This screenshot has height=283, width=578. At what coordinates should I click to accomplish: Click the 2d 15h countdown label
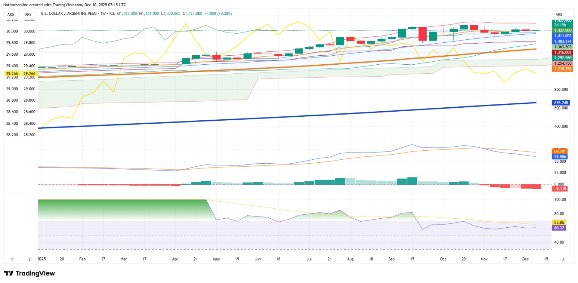tap(560, 25)
